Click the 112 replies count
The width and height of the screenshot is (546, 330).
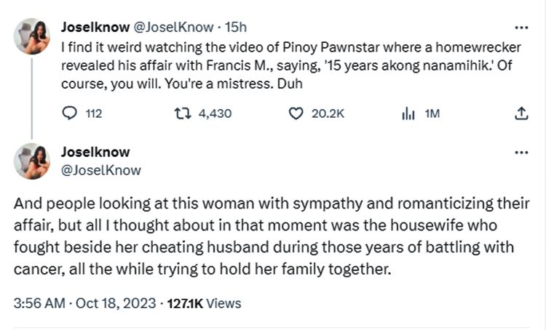pyautogui.click(x=93, y=113)
